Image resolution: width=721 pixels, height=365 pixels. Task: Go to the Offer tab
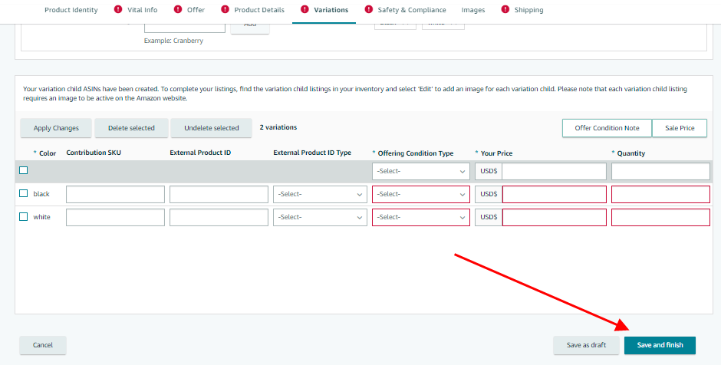tap(196, 10)
